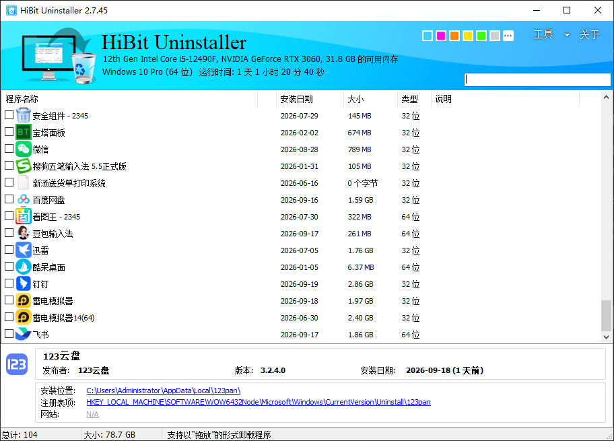Screen dimensions: 614x441
Task: Click the N/A website link
Action: [92, 414]
